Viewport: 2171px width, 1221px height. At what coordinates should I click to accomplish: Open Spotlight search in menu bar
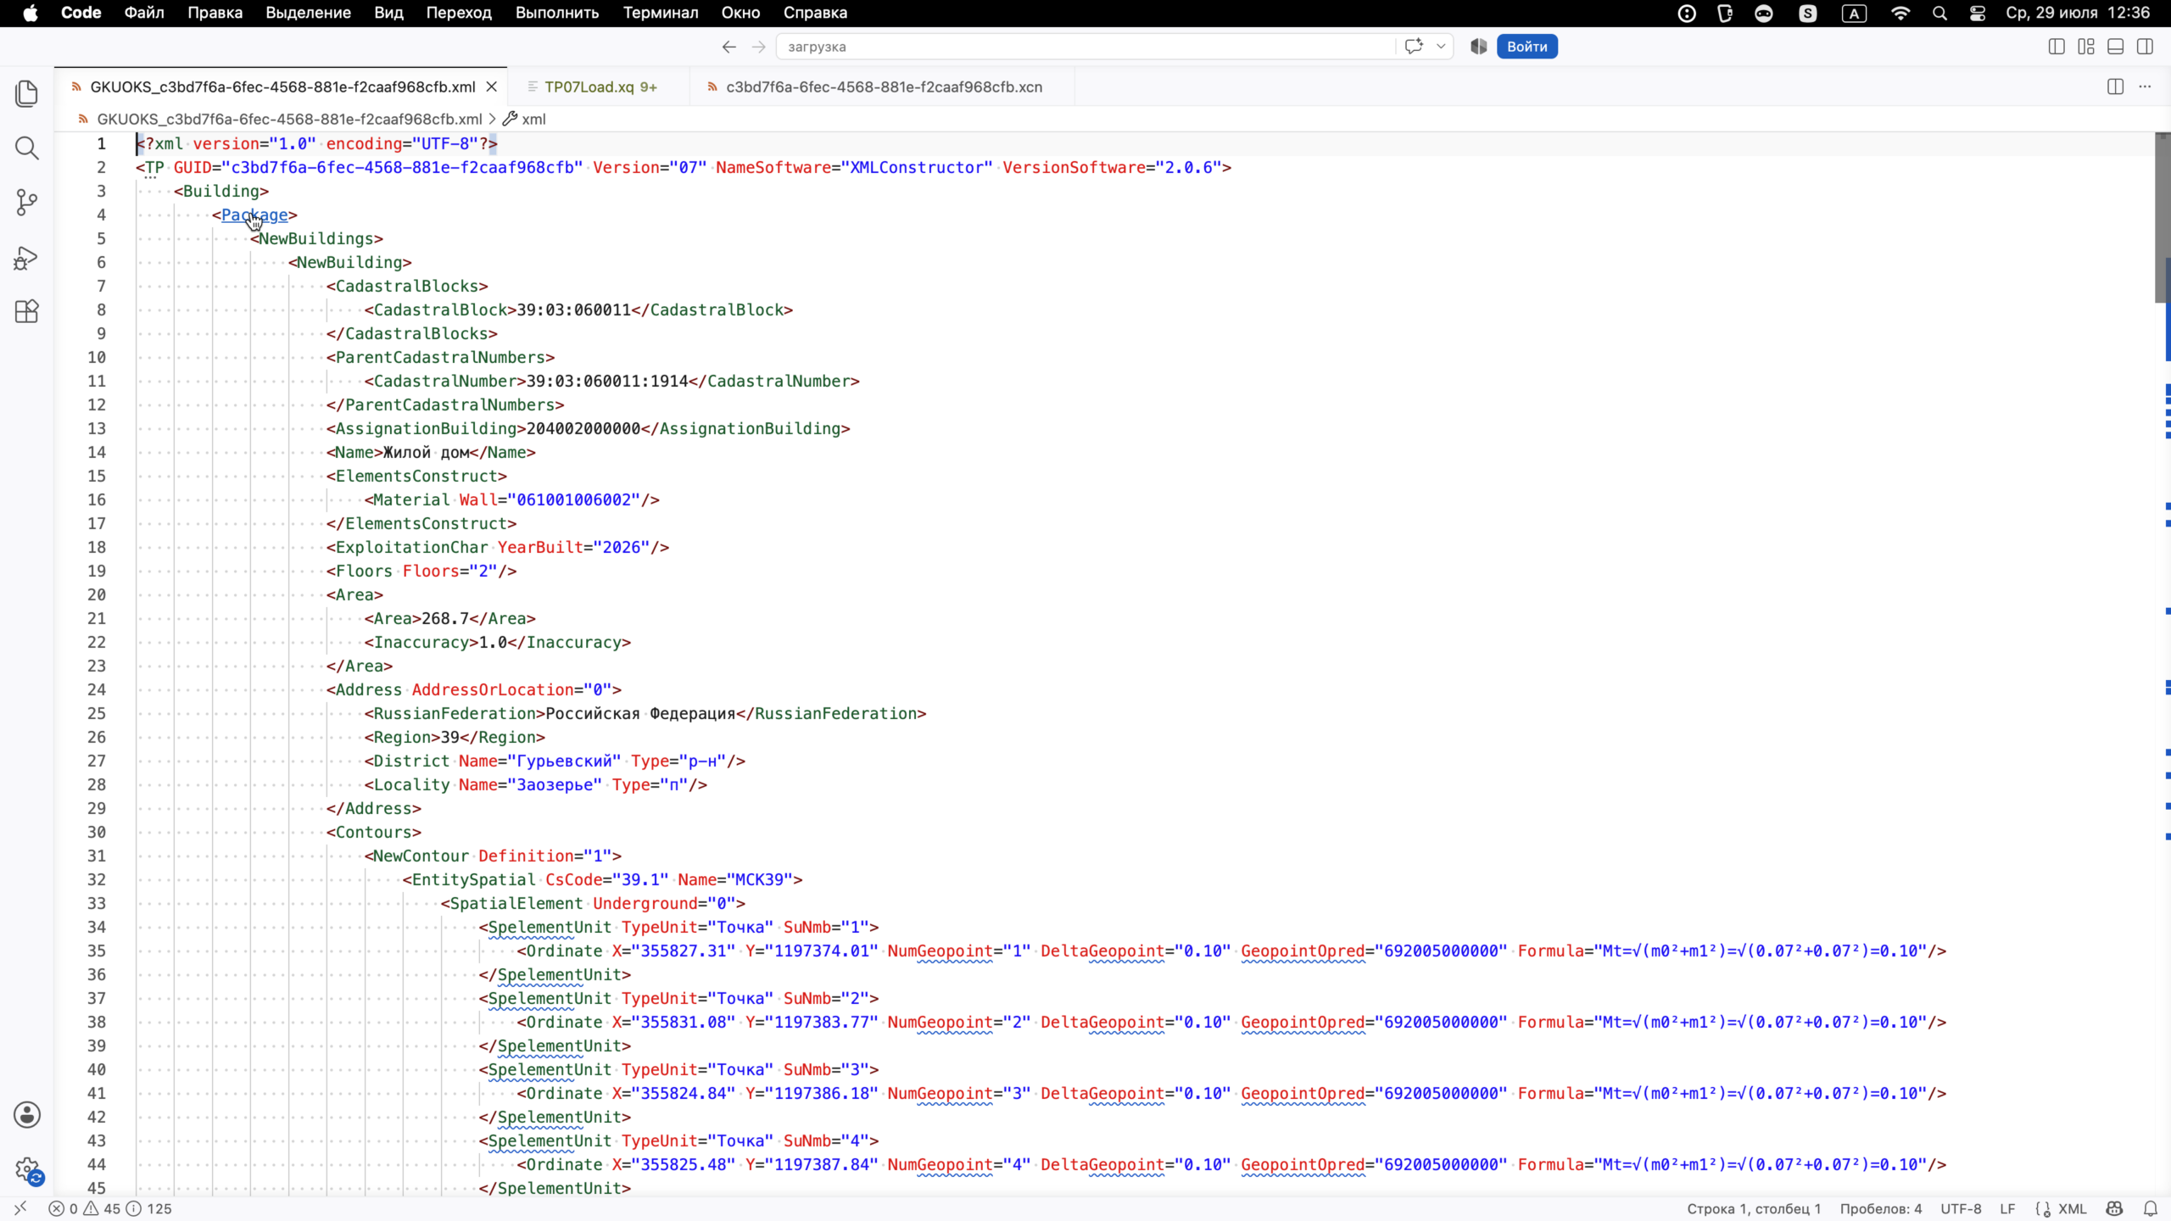1939,13
